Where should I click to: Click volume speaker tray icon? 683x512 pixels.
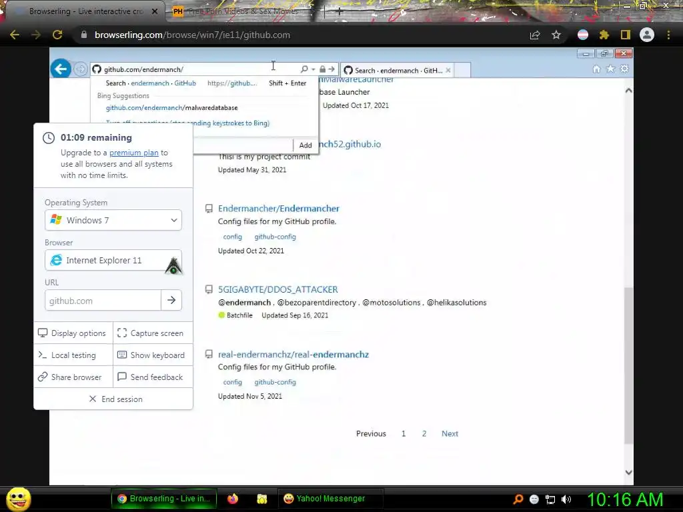pos(566,499)
